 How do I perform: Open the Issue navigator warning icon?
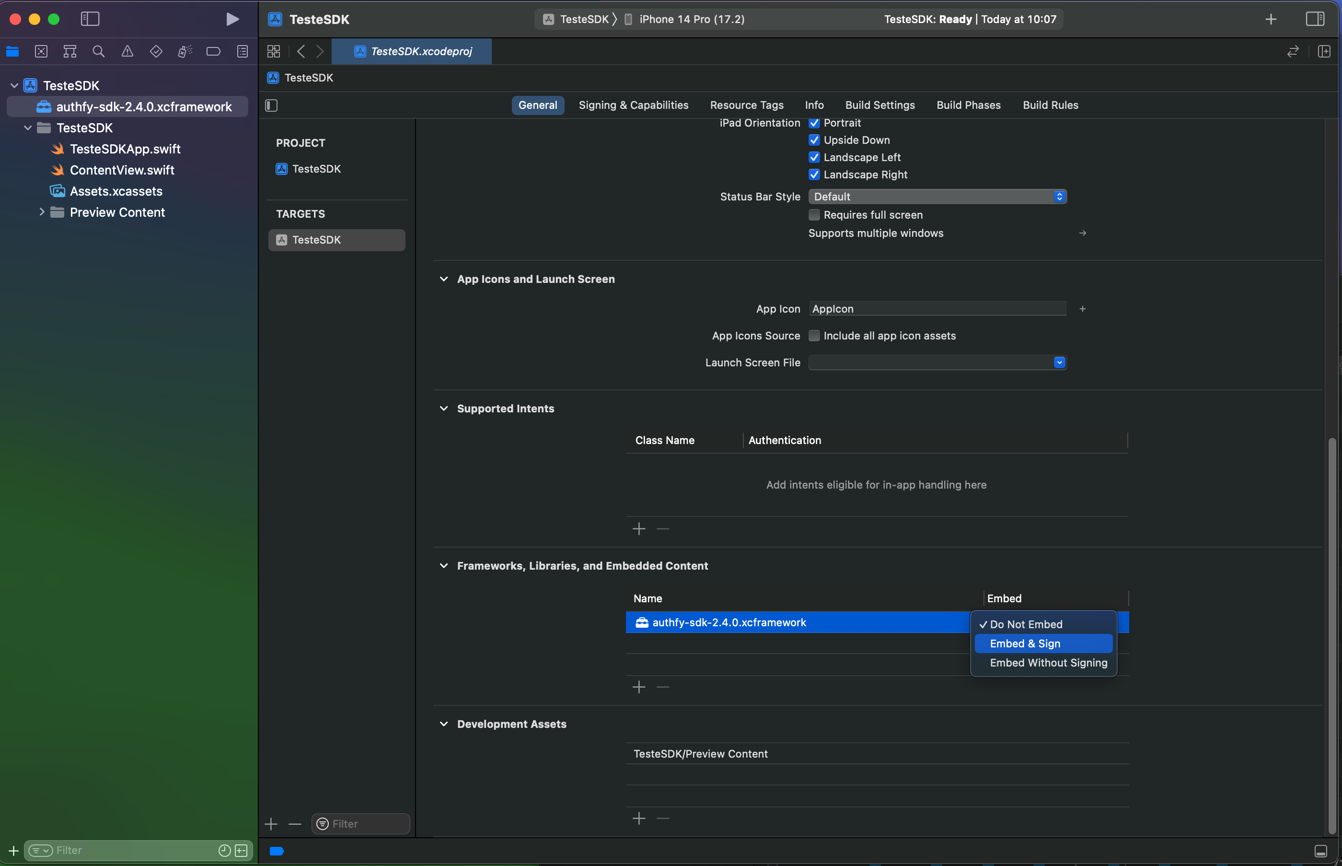(127, 52)
